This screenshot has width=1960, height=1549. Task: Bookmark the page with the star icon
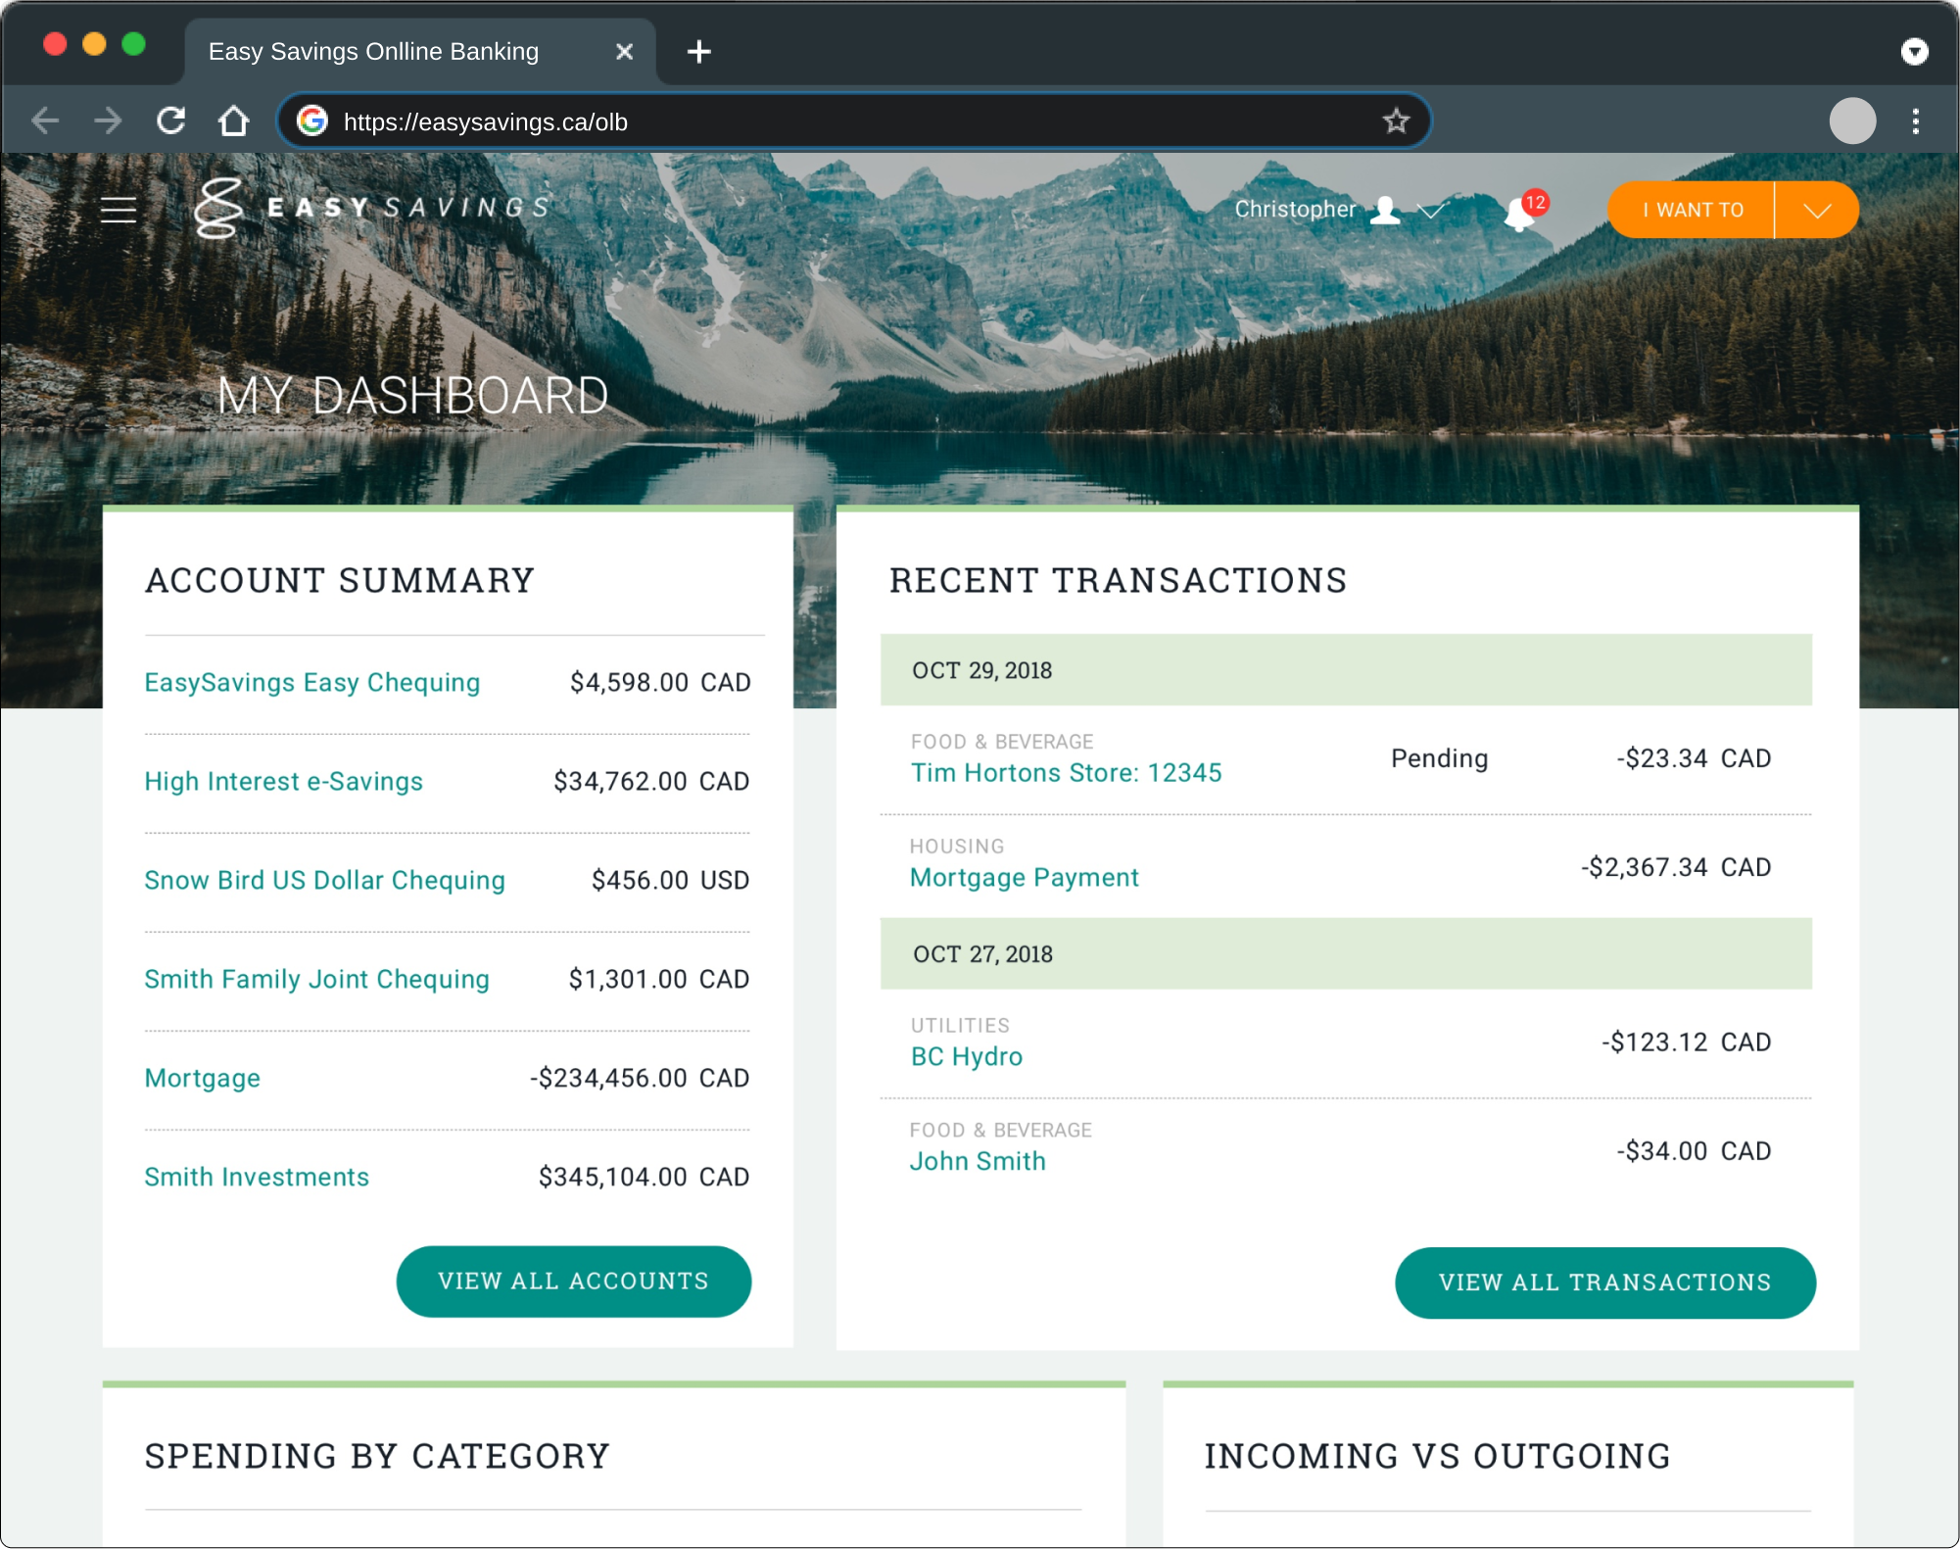[x=1395, y=121]
